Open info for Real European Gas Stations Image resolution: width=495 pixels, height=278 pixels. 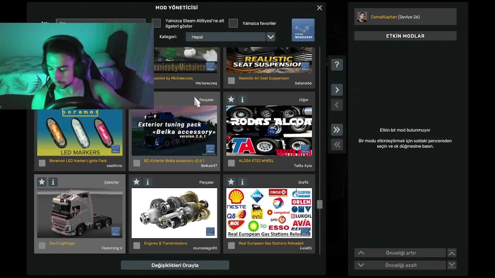click(x=242, y=182)
